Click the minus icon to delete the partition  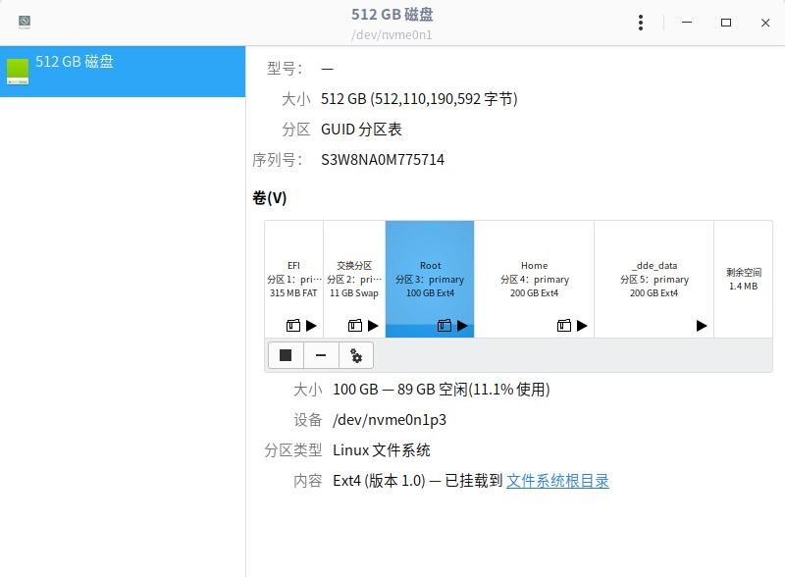[x=322, y=355]
